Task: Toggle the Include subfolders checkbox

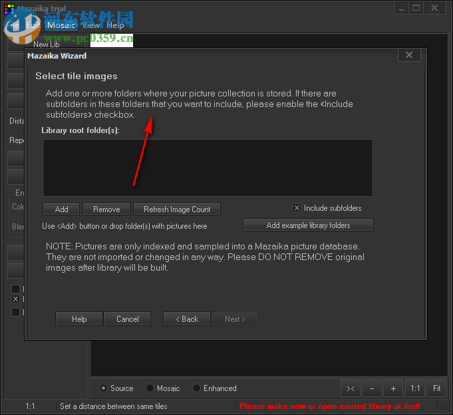Action: (297, 208)
